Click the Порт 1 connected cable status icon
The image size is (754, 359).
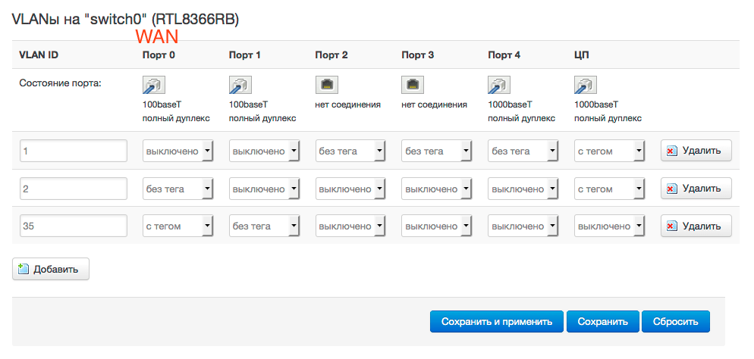(x=240, y=86)
